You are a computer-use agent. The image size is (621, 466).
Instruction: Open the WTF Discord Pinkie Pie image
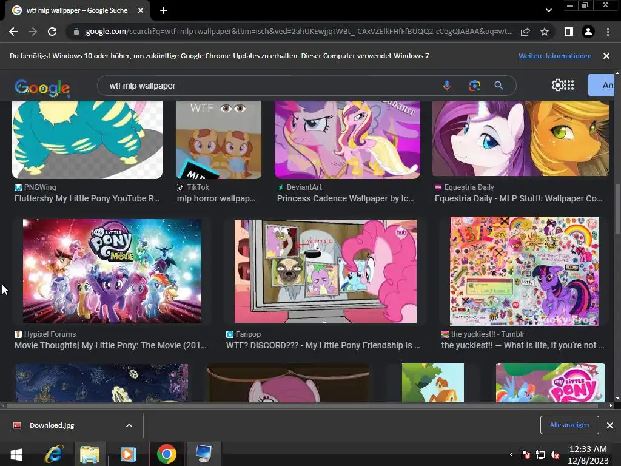tap(326, 271)
